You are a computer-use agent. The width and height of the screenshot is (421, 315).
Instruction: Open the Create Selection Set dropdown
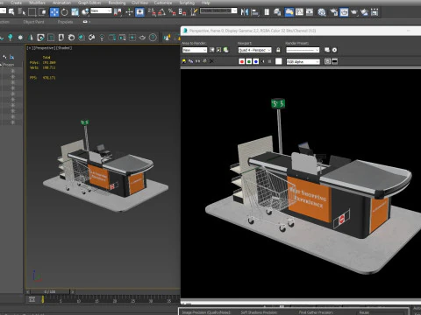218,10
